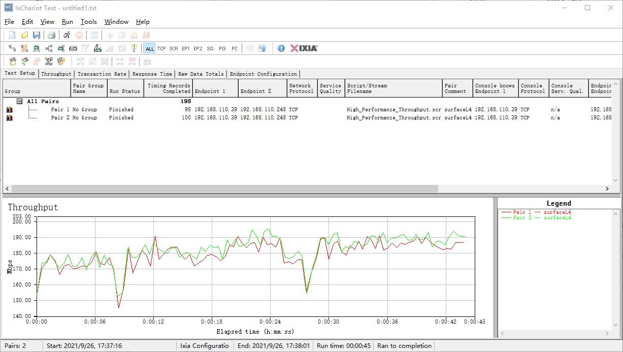Viewport: 623px width, 352px height.
Task: Click the Pair Comment column header
Action: (x=457, y=88)
